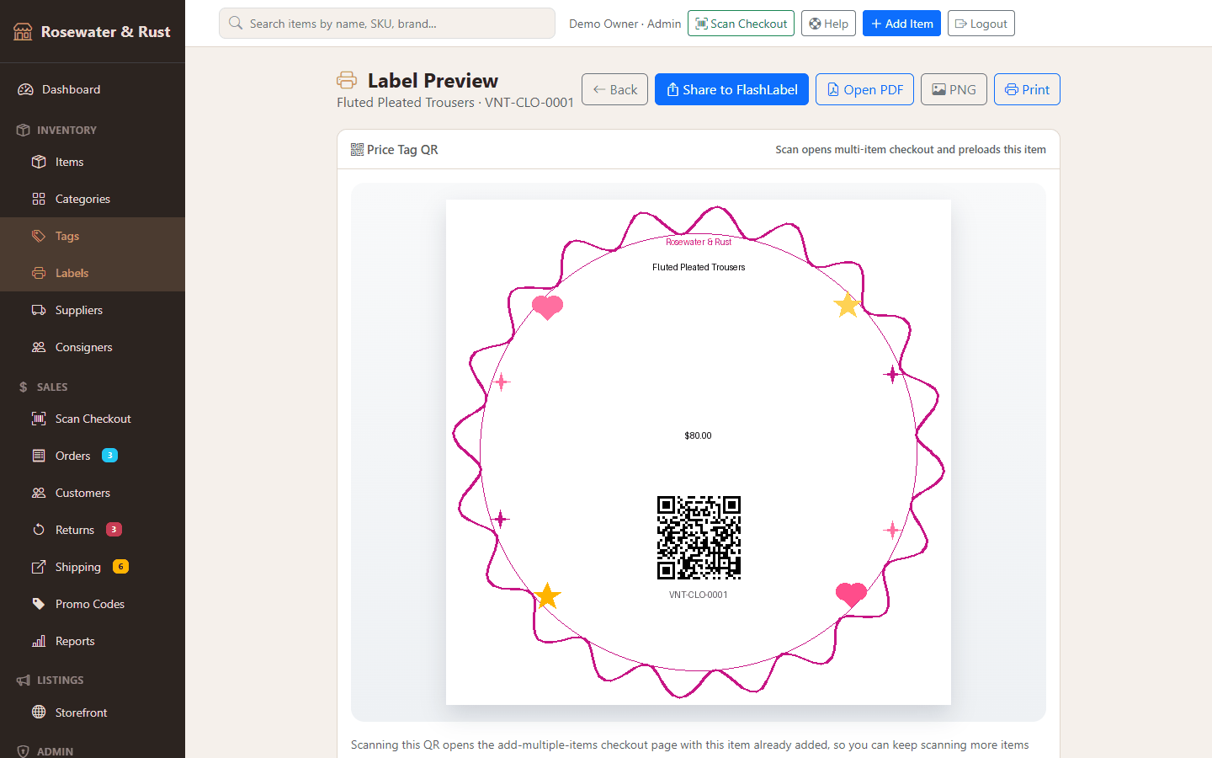Go to Categories in the sidebar
The width and height of the screenshot is (1212, 758).
click(x=93, y=199)
